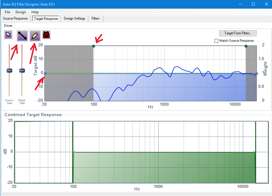Click the Target From Filters button

pos(238,33)
